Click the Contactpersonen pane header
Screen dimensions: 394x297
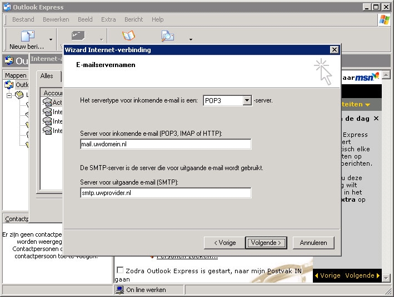[16, 219]
